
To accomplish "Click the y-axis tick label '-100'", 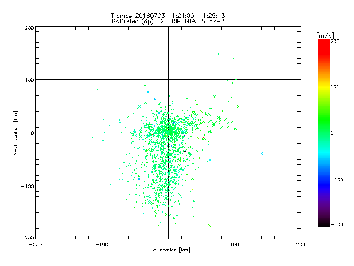I will click(27, 186).
